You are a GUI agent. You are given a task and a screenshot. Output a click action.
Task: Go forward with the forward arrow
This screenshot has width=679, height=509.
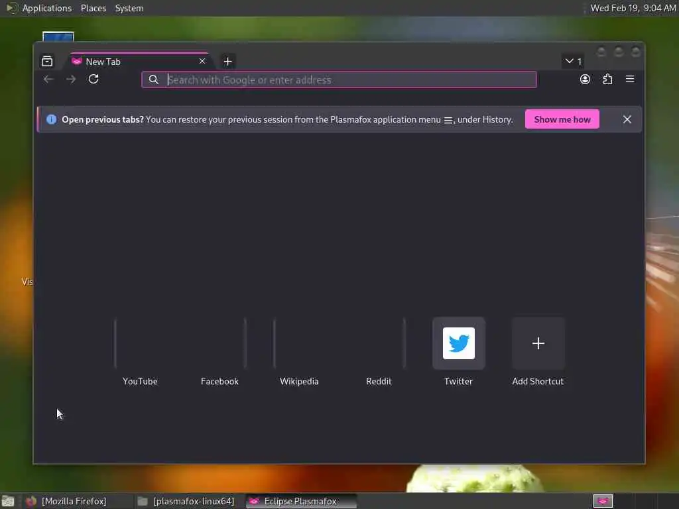[71, 80]
